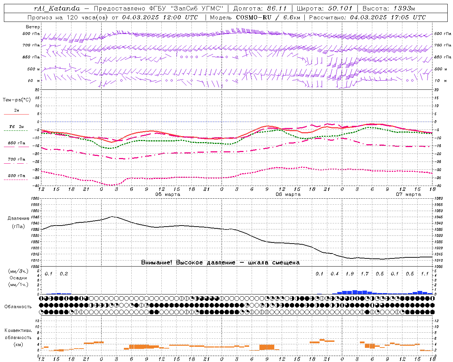Click the Широта: 50.101 header value
The height and width of the screenshot is (362, 453).
pyautogui.click(x=324, y=8)
